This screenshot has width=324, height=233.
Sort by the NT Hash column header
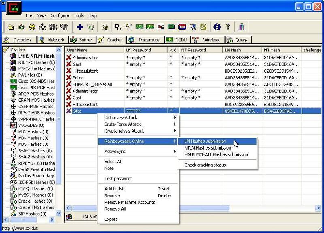point(281,50)
